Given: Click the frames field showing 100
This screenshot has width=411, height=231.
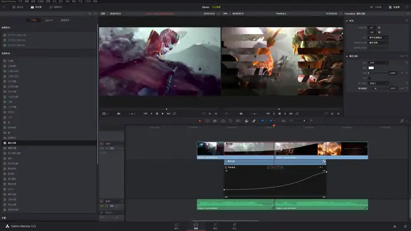Looking at the screenshot, I should (x=372, y=32).
